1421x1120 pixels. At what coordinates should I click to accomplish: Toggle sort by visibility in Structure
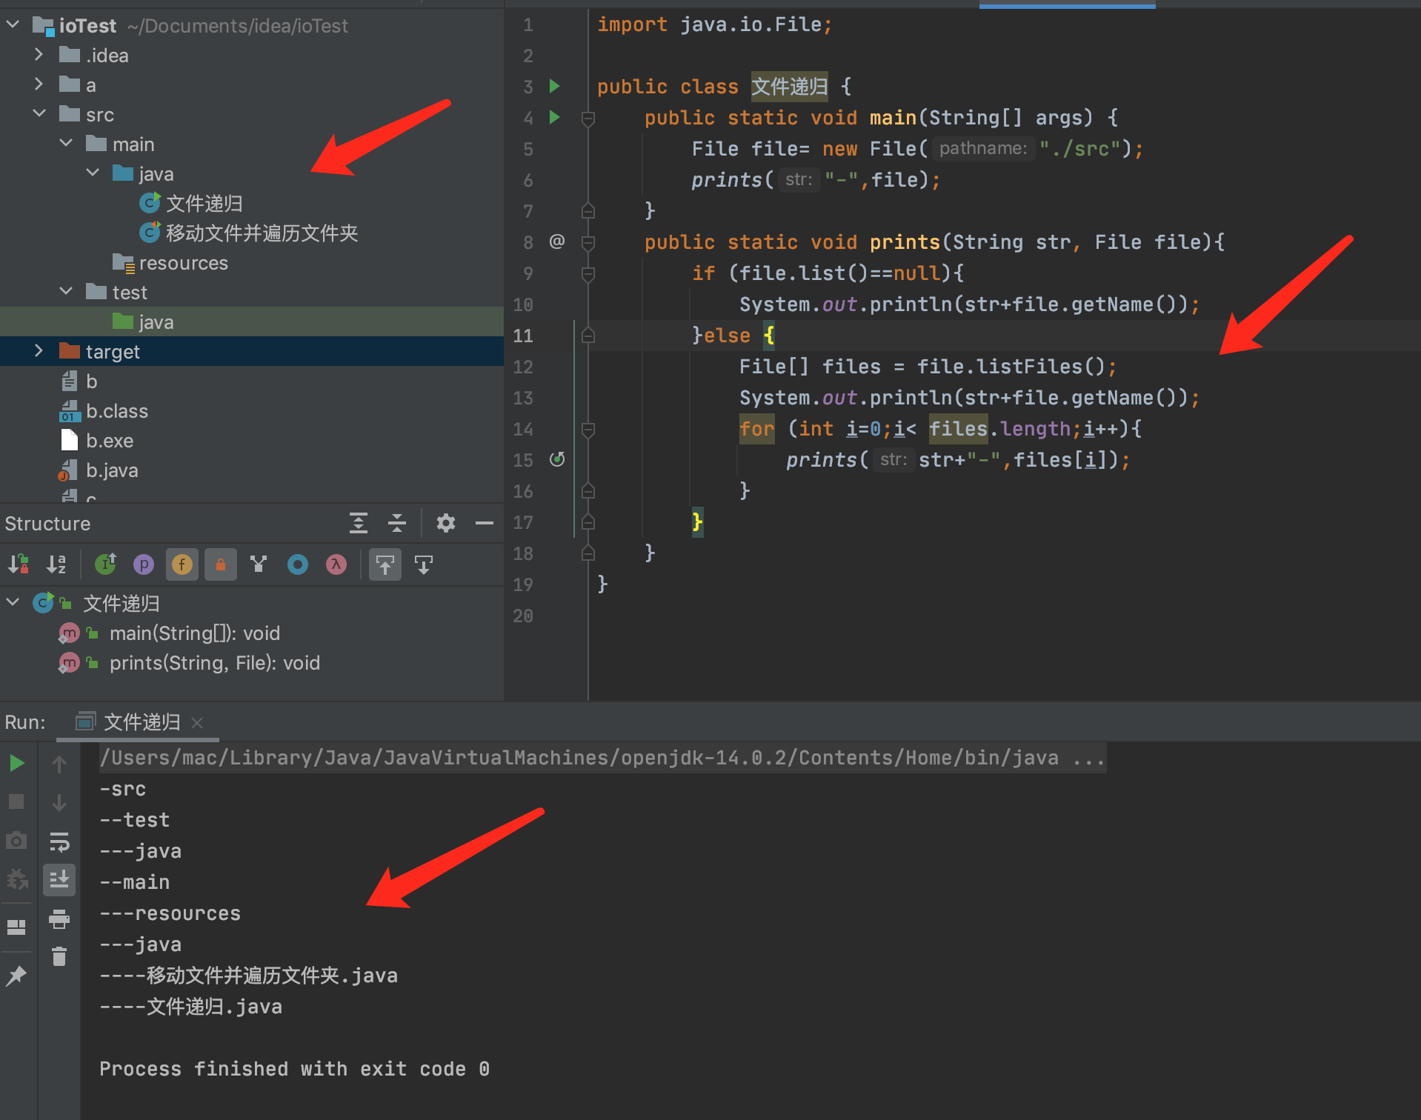[18, 564]
